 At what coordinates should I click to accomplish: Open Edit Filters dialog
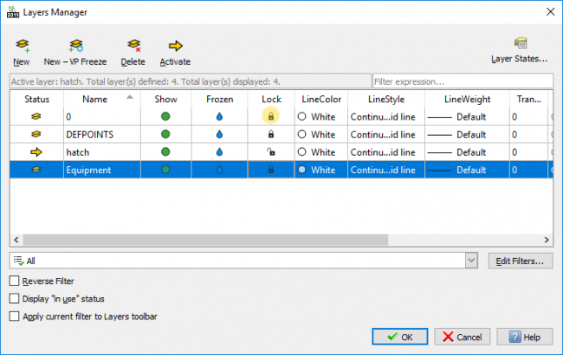coord(521,261)
